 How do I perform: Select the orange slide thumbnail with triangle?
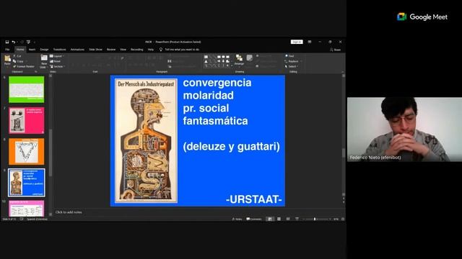click(27, 152)
